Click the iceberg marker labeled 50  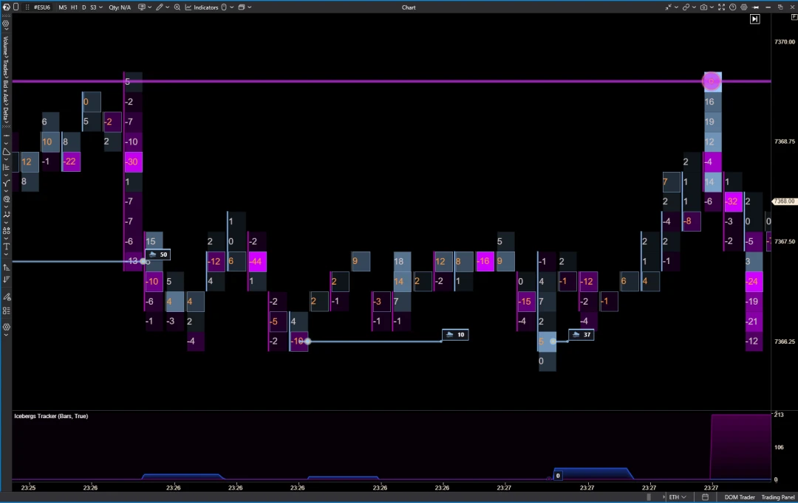point(158,254)
